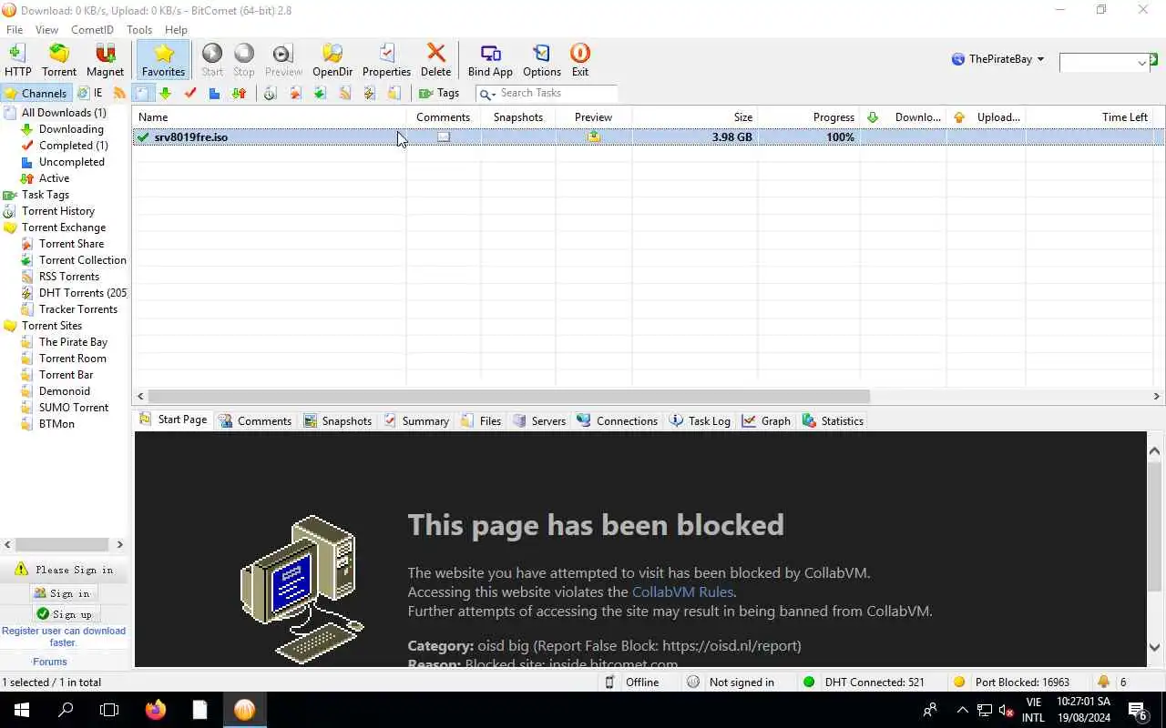Filter by Torrent History clock icon

coord(271,93)
